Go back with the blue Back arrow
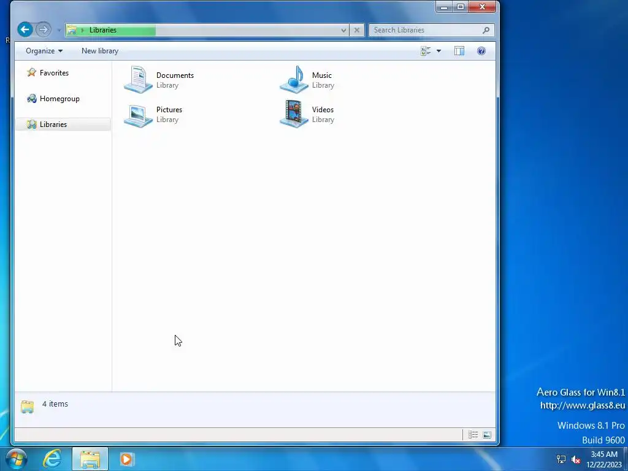Image resolution: width=628 pixels, height=471 pixels. click(x=25, y=29)
